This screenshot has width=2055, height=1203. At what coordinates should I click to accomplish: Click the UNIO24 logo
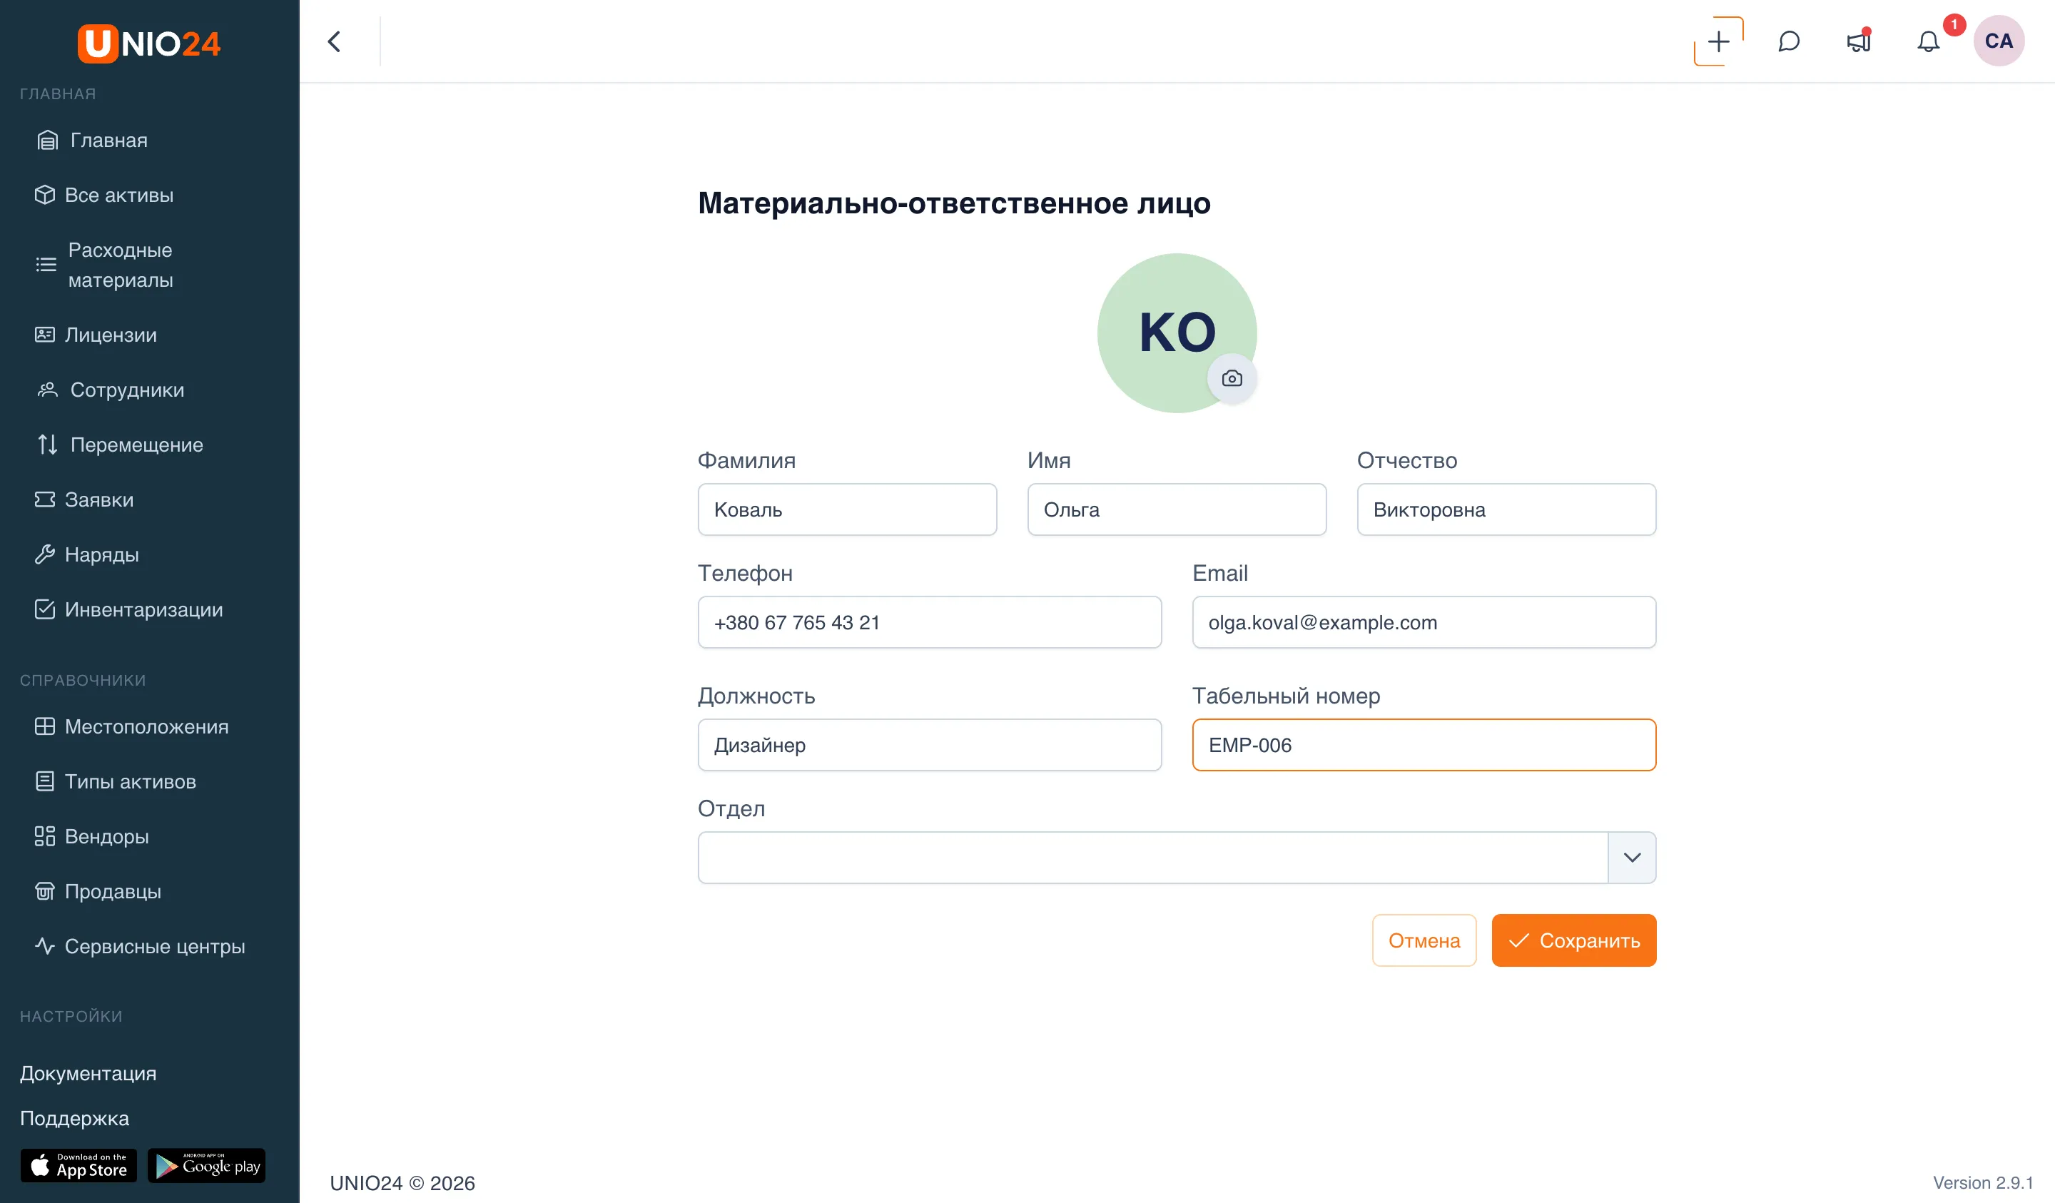coord(149,44)
